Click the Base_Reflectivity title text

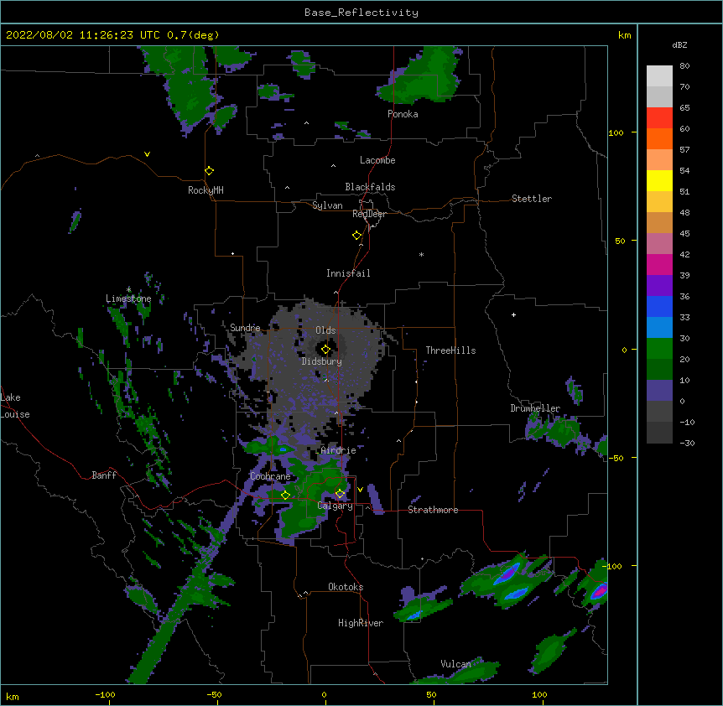click(x=361, y=13)
